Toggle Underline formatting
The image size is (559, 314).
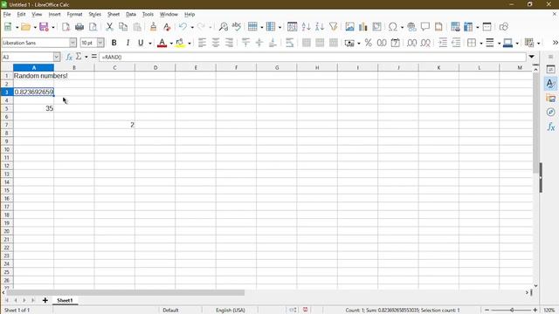tap(141, 43)
